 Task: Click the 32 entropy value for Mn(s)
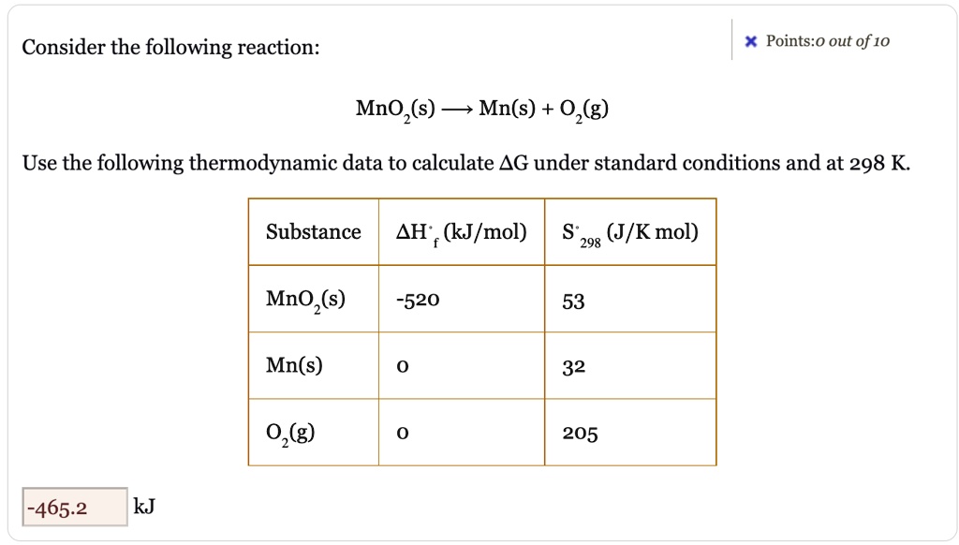[x=573, y=366]
